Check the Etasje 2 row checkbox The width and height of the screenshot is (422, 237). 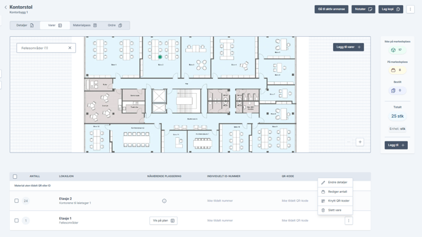coord(17,201)
